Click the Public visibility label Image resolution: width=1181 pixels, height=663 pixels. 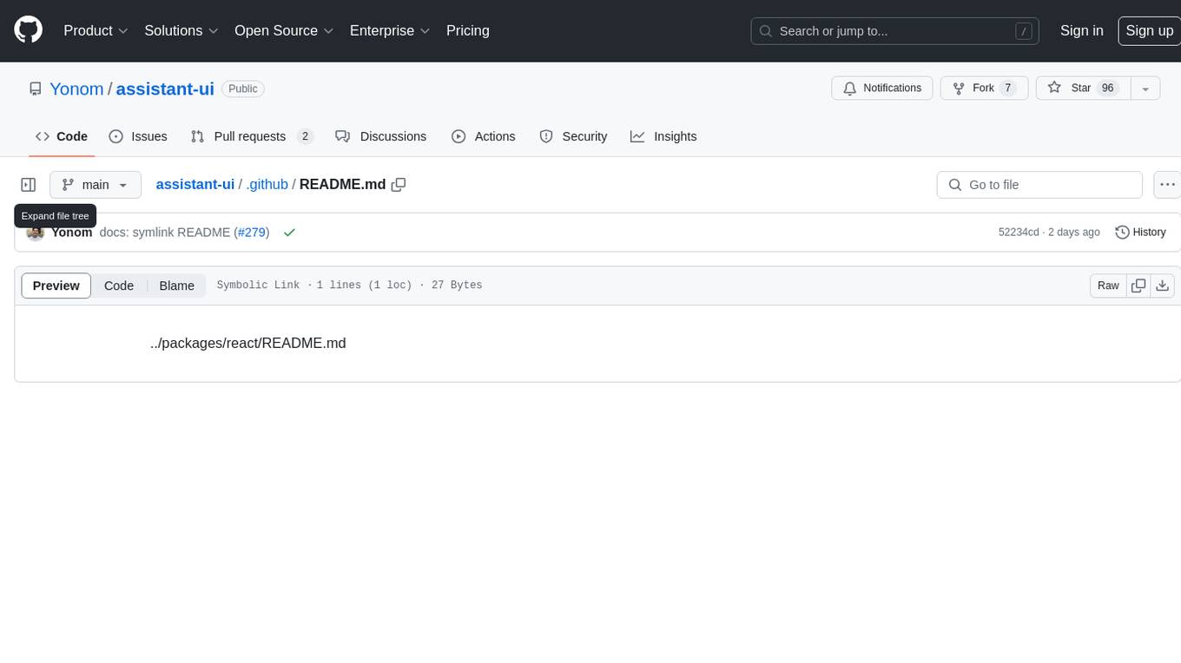pos(243,89)
